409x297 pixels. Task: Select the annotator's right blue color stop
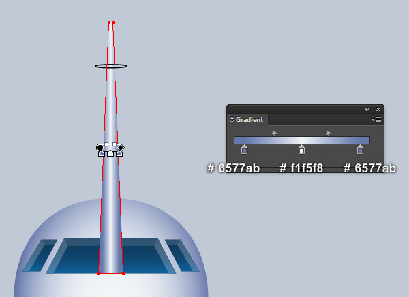point(119,153)
